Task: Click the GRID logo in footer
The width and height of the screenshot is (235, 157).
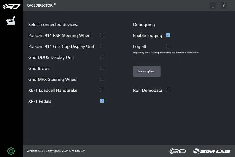Action: coord(178,151)
